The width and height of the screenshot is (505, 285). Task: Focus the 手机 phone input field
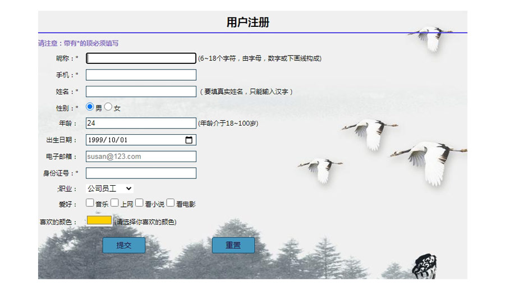point(141,75)
